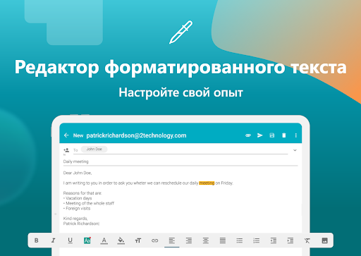Click the highlighted word meeting
Image resolution: width=361 pixels, height=256 pixels.
pos(207,183)
